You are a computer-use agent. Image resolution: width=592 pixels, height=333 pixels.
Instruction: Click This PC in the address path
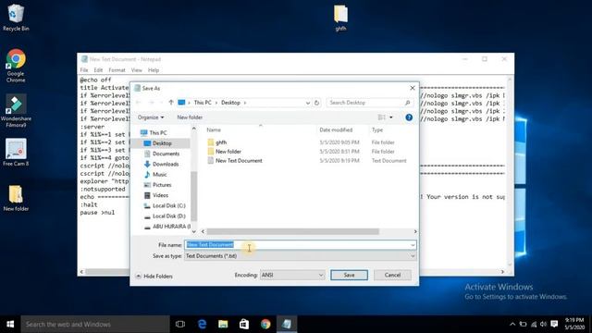click(203, 103)
